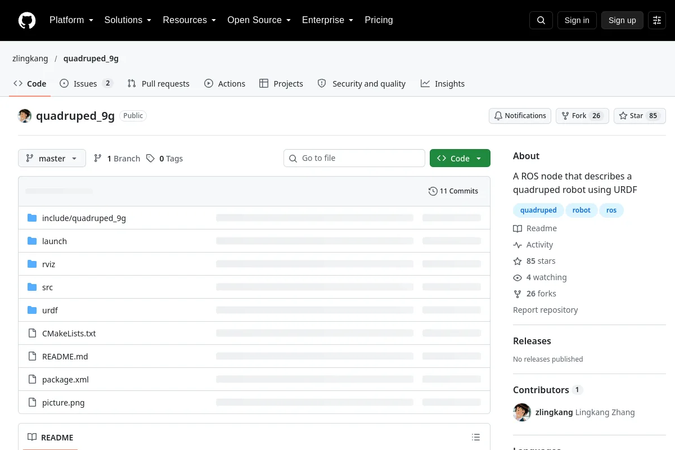Open the picture.png file

click(63, 403)
